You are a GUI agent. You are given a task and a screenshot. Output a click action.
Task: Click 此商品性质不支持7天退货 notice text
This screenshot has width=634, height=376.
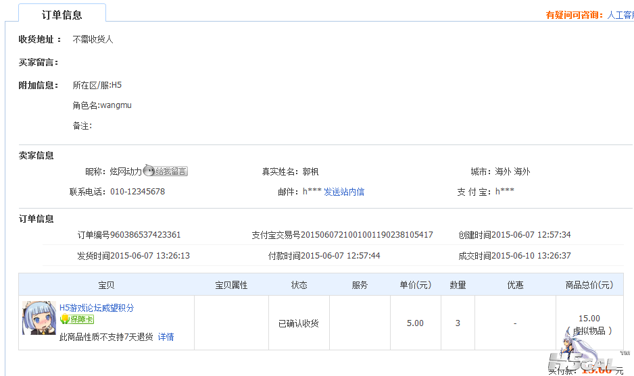[106, 337]
